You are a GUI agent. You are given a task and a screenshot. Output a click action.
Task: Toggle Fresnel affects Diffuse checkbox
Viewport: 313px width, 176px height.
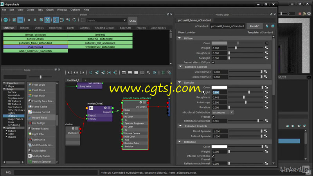click(x=213, y=63)
